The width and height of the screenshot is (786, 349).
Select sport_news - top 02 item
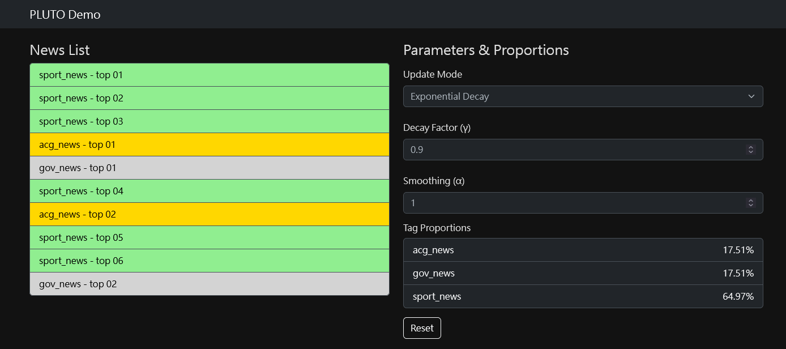209,98
